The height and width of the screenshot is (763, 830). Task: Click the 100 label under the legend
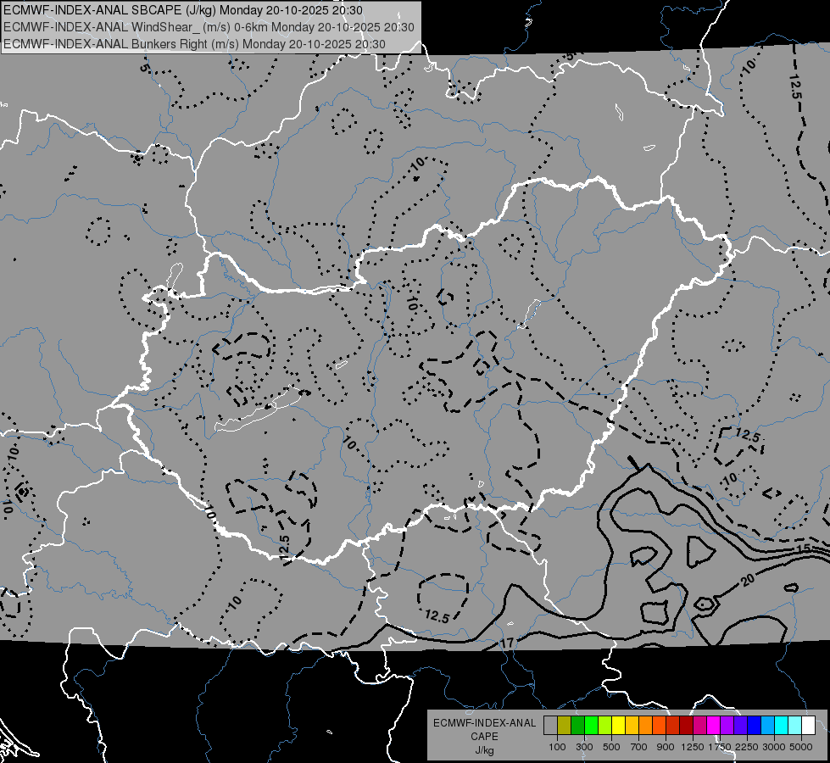click(x=557, y=747)
